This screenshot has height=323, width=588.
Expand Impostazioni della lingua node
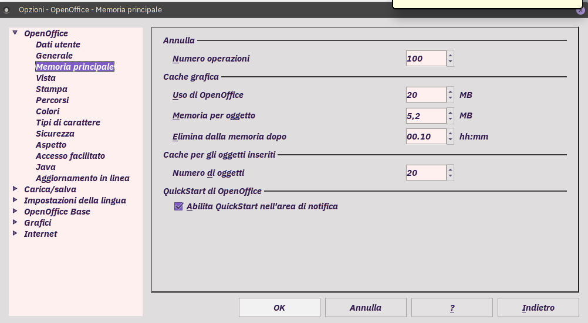pyautogui.click(x=15, y=200)
